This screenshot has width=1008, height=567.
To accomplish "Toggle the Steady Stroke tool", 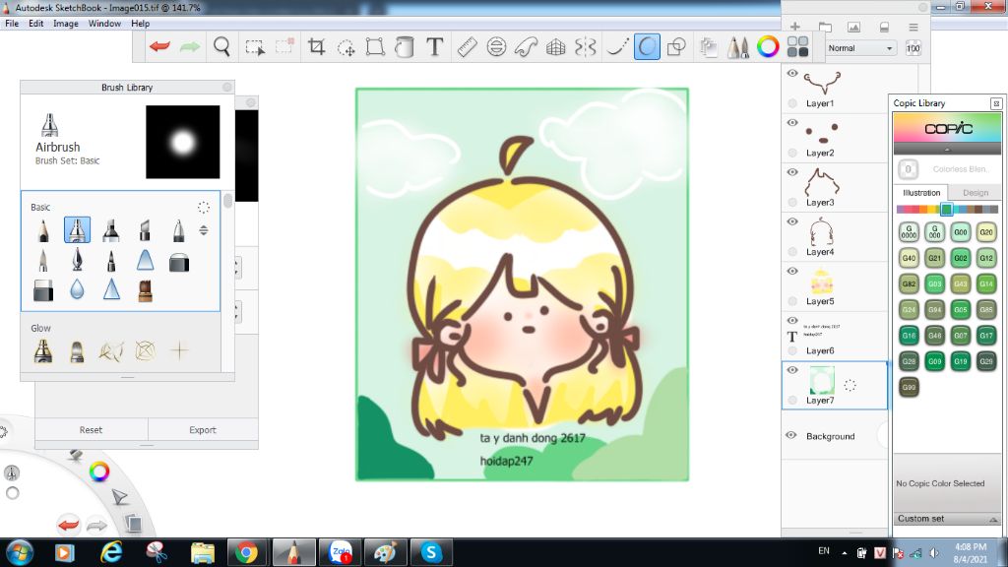I will click(x=617, y=47).
